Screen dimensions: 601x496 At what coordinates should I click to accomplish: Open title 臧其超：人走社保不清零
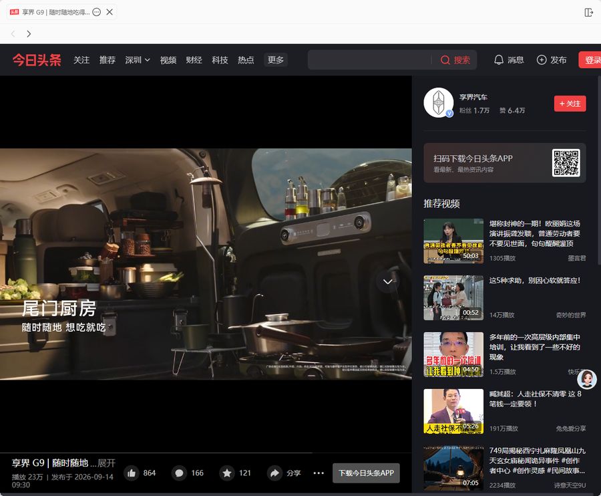536,399
